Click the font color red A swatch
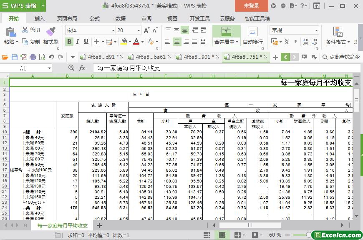This screenshot has width=363, height=240. [x=136, y=42]
